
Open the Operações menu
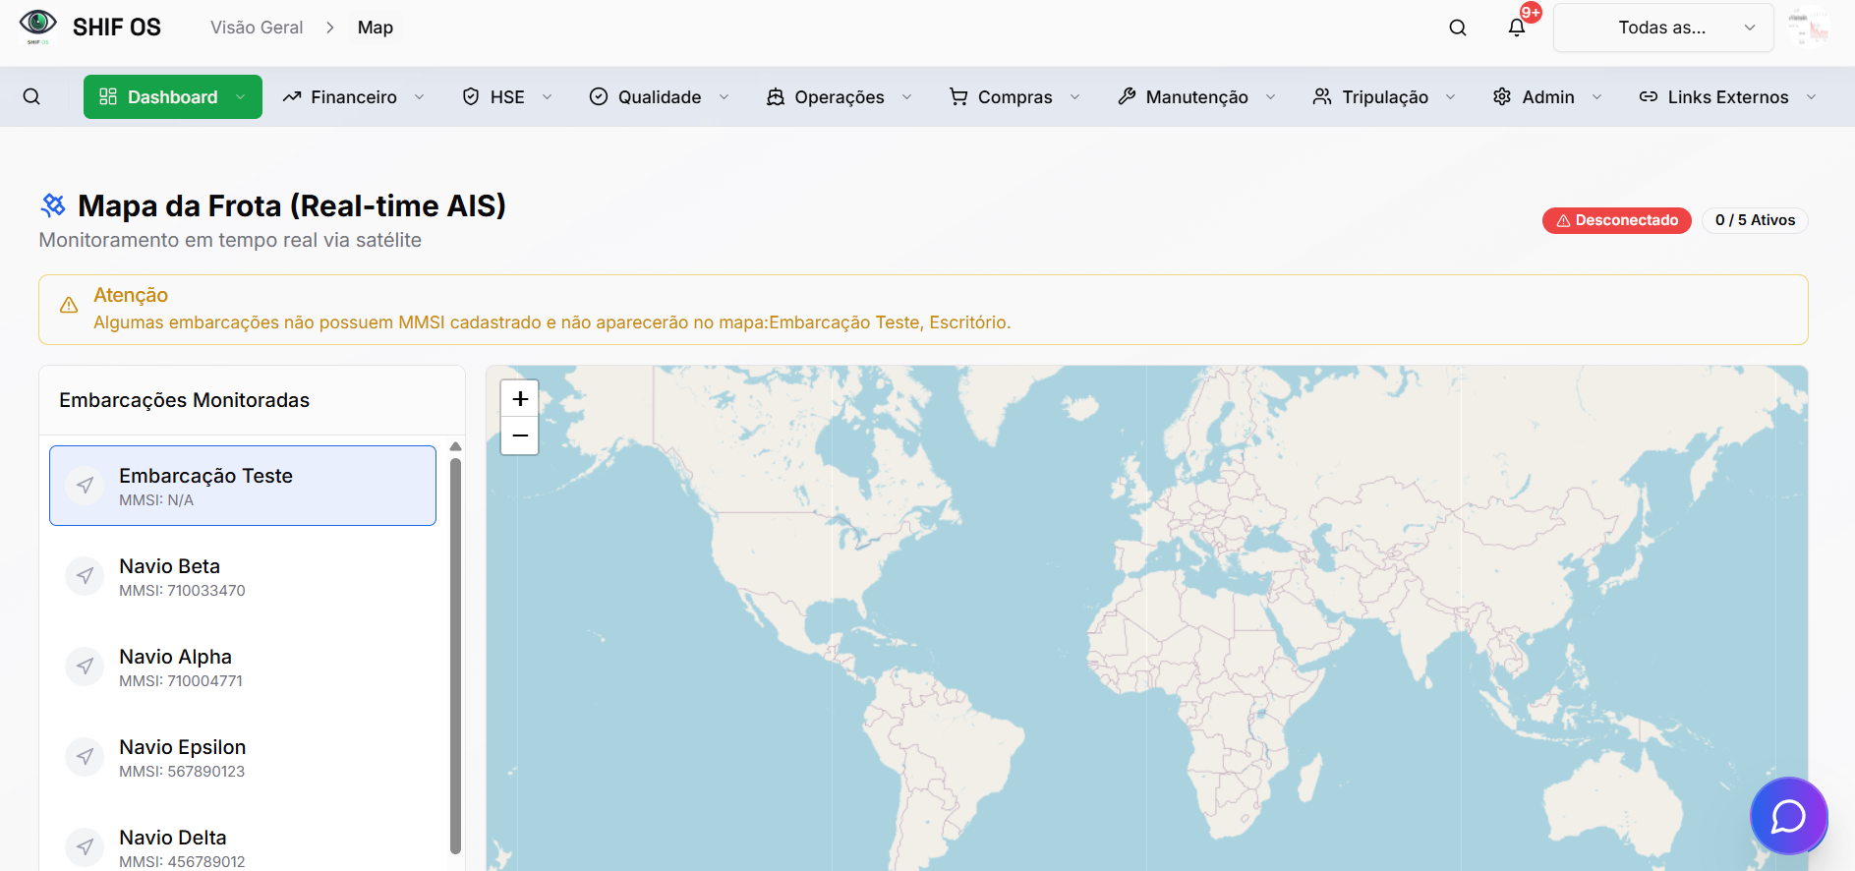pyautogui.click(x=840, y=96)
